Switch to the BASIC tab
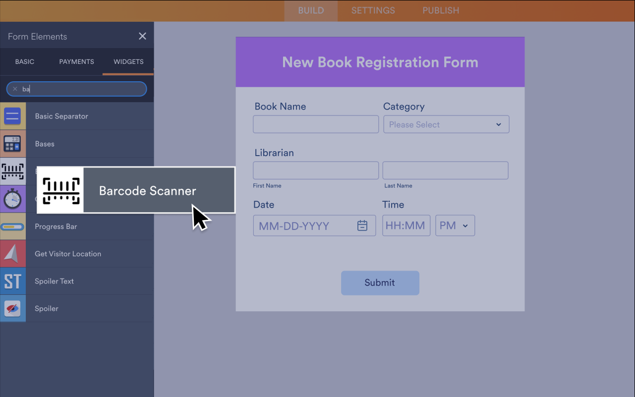Viewport: 635px width, 397px height. coord(24,61)
